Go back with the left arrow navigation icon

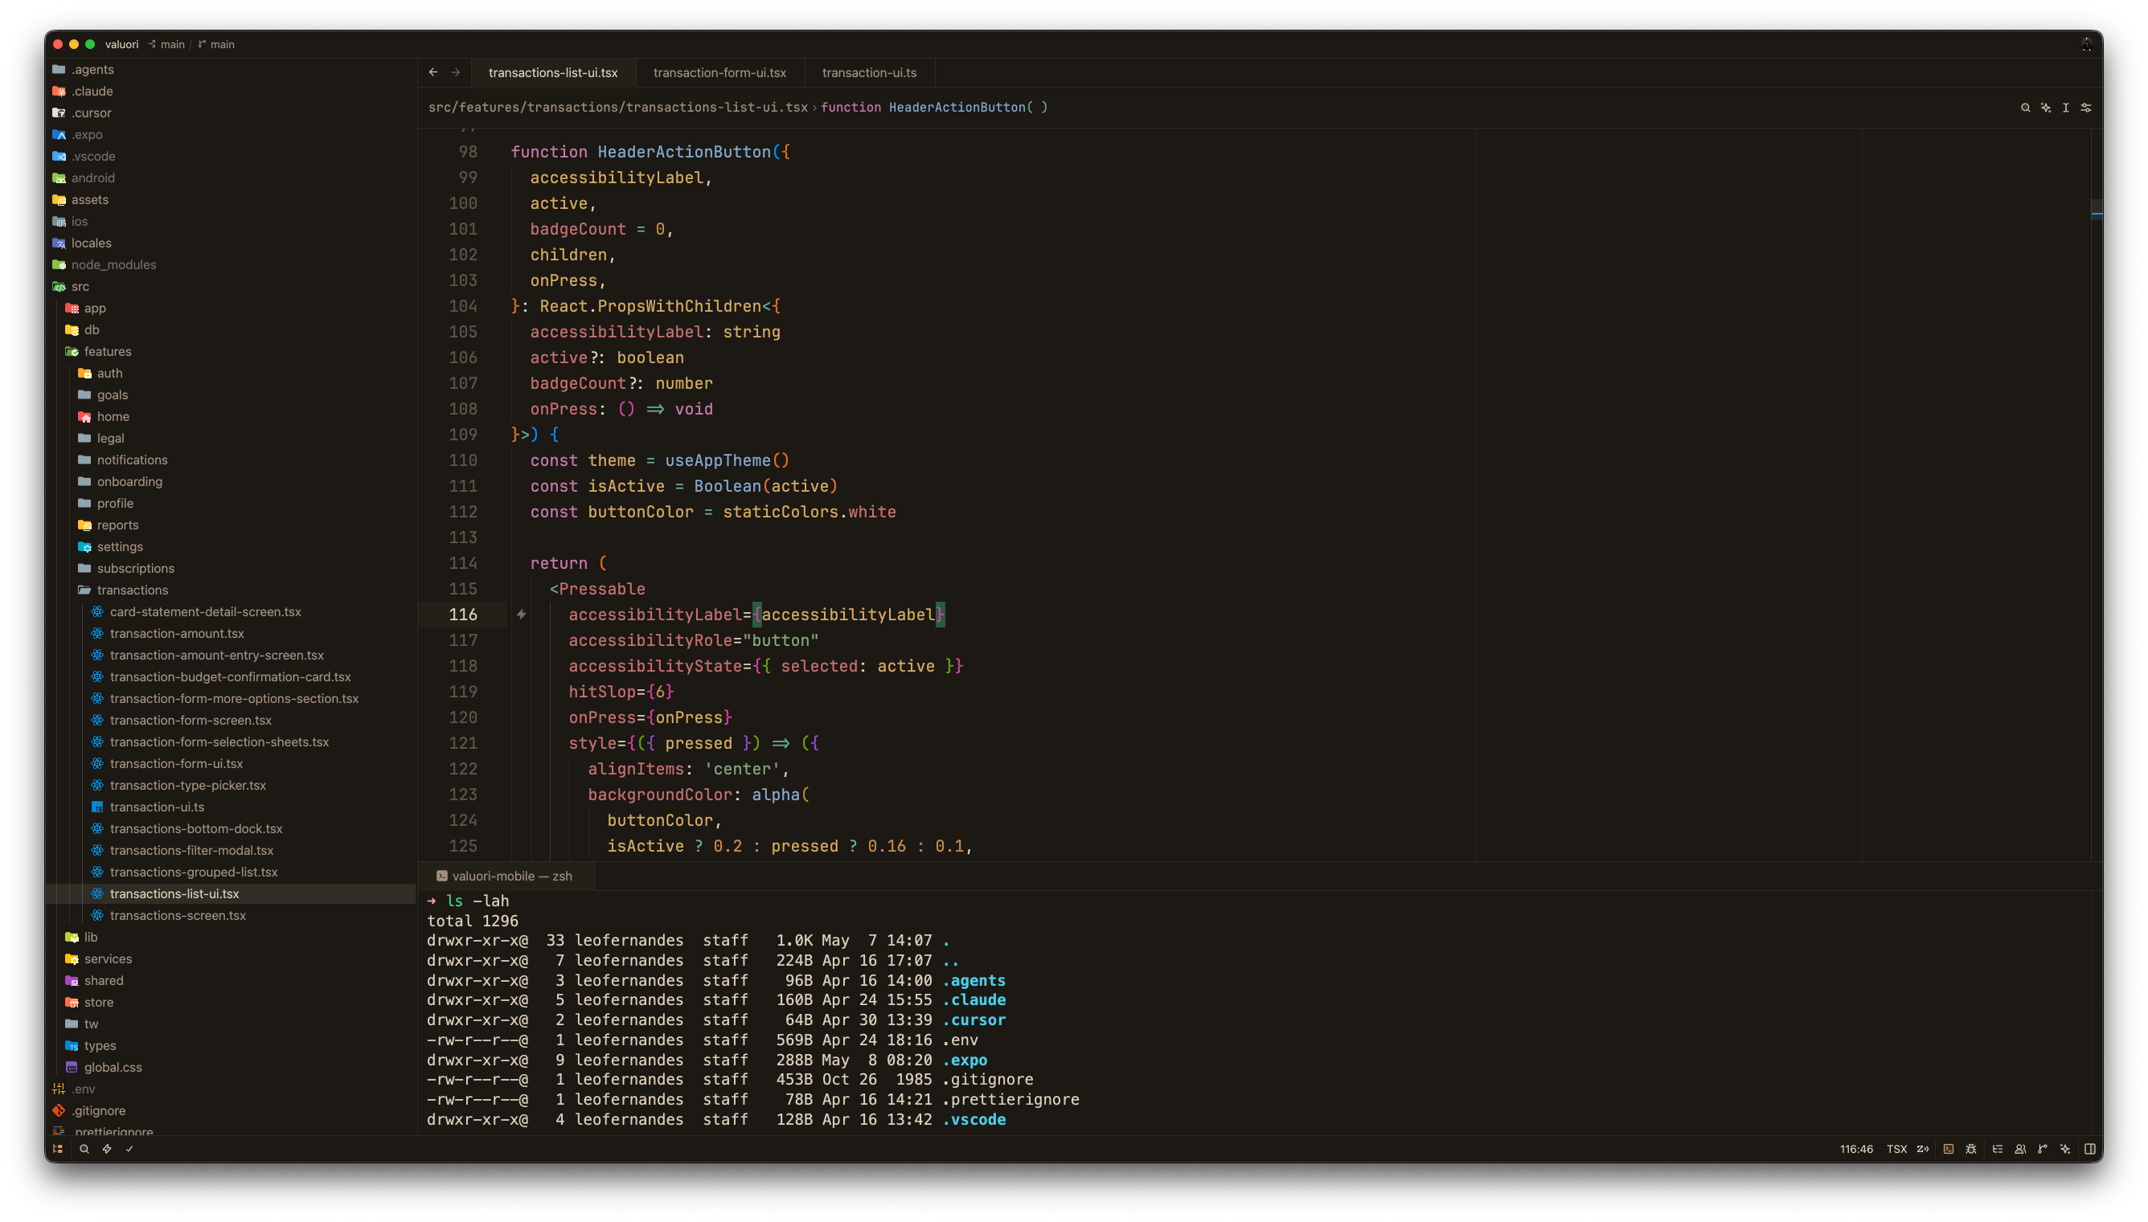point(433,72)
